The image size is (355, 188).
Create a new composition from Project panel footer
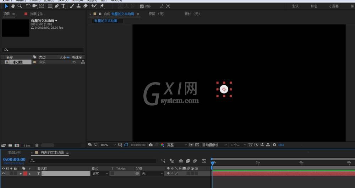17,146
